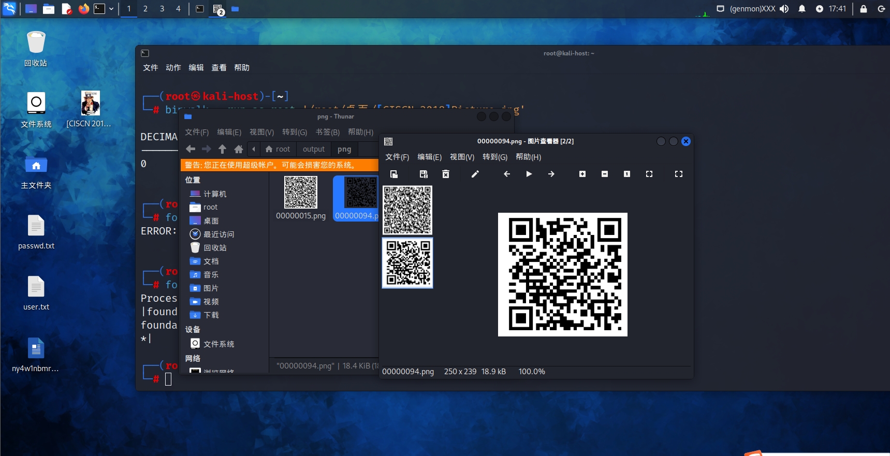
Task: Select the second highlighted QR thumbnail in sidebar
Action: click(x=407, y=263)
